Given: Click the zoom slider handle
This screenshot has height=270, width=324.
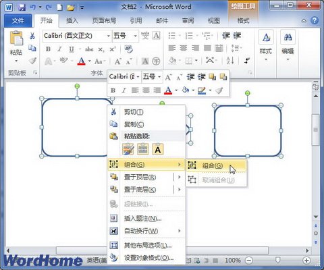Looking at the screenshot, I should (278, 261).
